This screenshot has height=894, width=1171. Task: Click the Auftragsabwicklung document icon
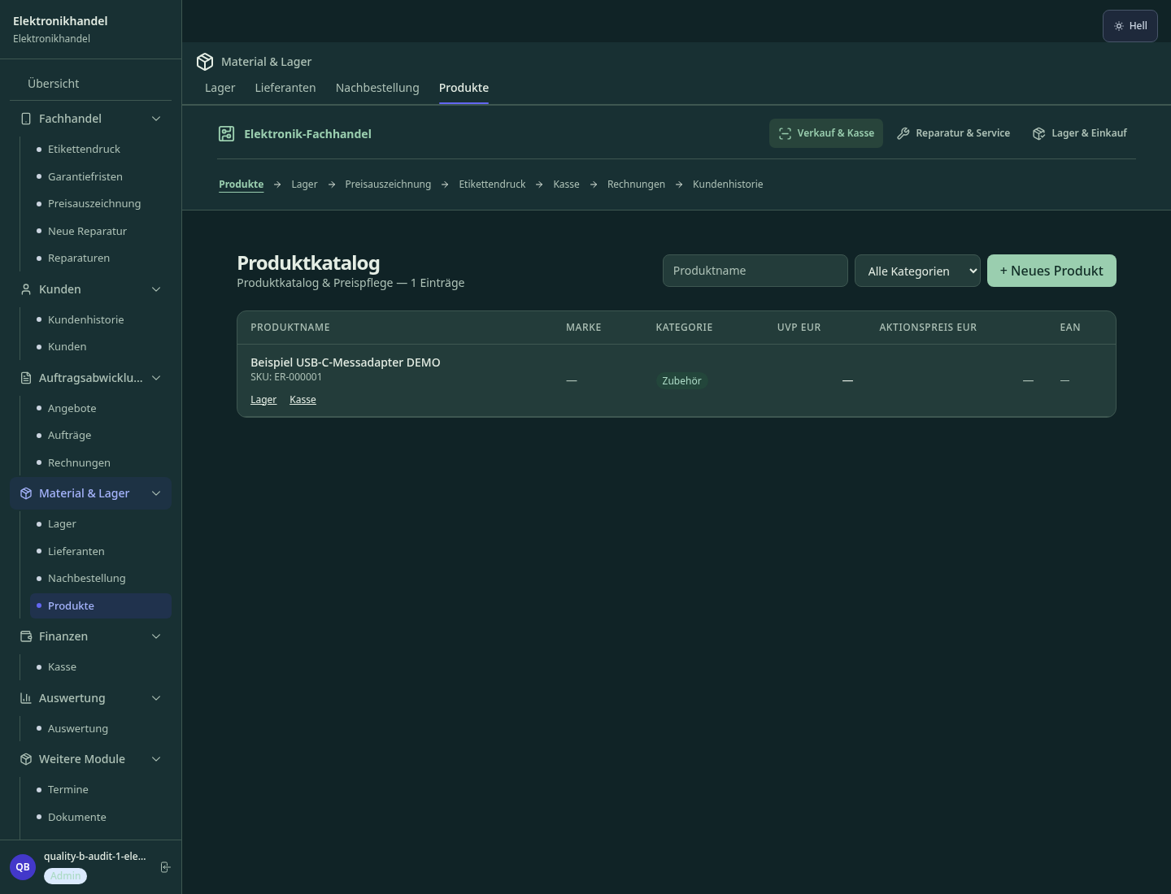click(26, 378)
